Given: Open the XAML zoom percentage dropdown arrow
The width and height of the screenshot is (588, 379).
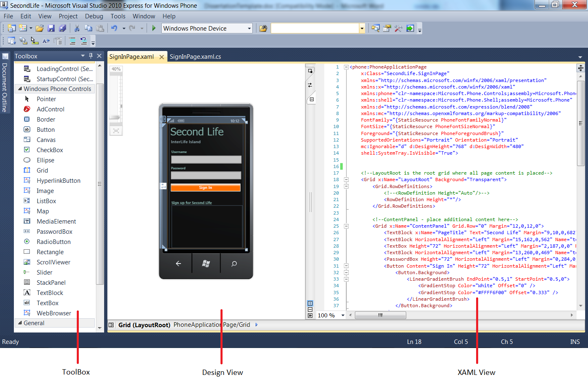Looking at the screenshot, I should tap(343, 315).
